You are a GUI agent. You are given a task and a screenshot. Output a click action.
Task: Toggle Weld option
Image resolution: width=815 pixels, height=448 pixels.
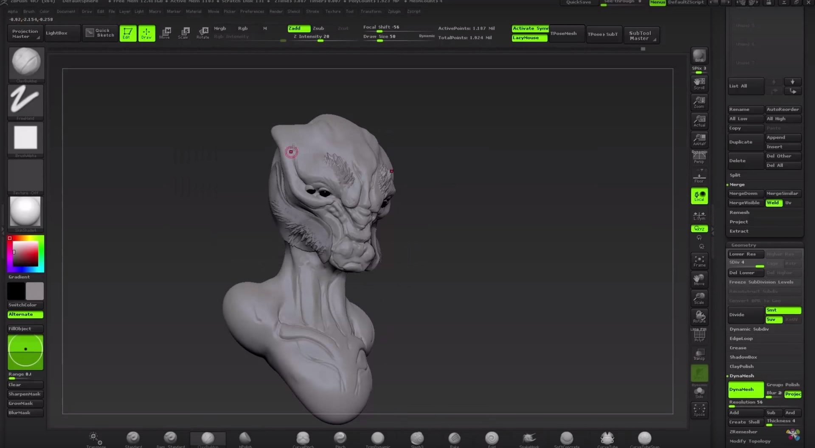(x=773, y=203)
